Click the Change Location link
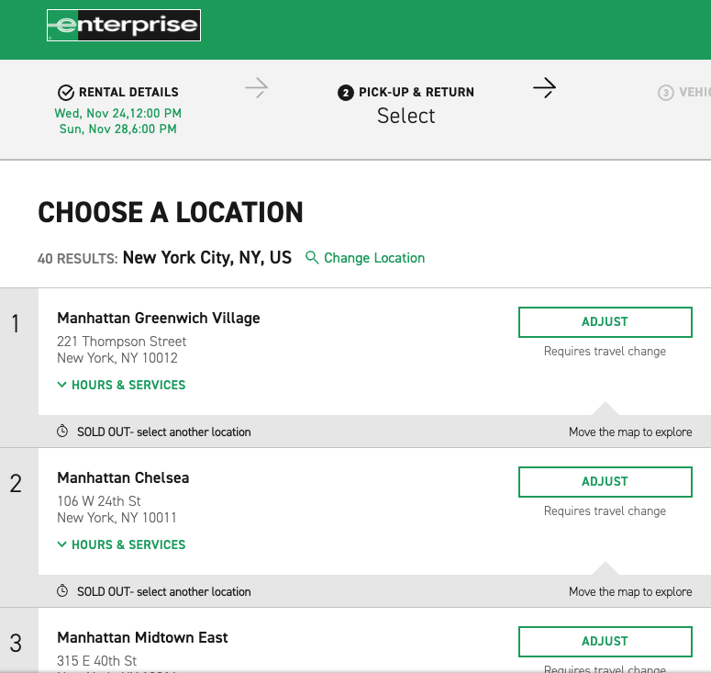Viewport: 711px width, 673px height. (x=373, y=258)
